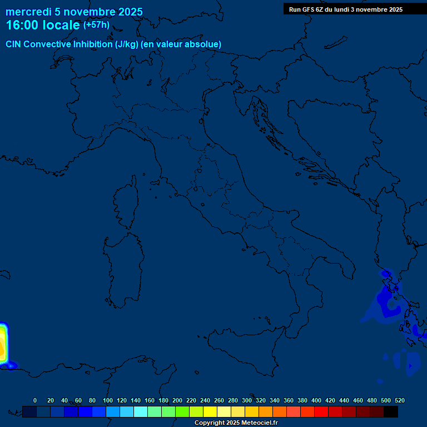Click the 'mercredi 5 novembre 2025' date title
This screenshot has width=427, height=427.
point(74,12)
